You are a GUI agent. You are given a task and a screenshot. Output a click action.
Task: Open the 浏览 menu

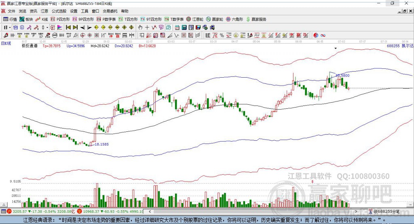tap(23, 11)
